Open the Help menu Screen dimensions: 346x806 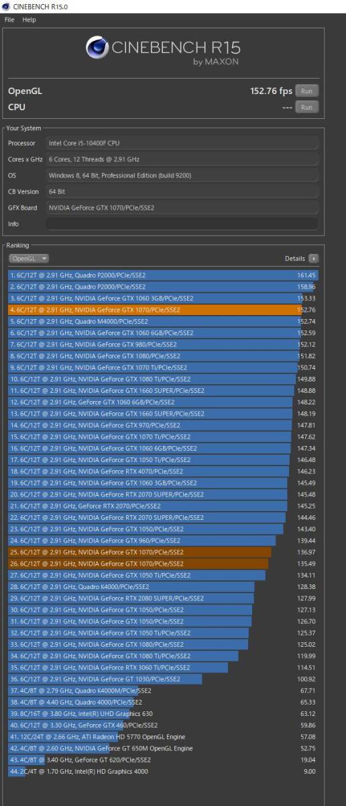click(x=29, y=19)
